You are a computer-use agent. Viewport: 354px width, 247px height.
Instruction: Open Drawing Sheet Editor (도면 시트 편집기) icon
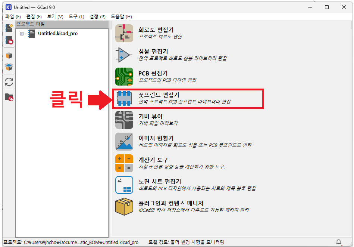pos(124,185)
